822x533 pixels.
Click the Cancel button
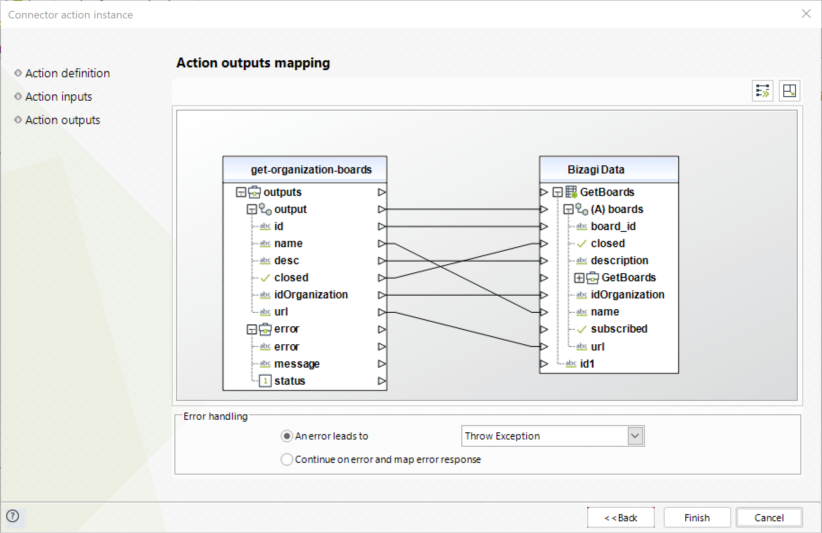coord(769,518)
